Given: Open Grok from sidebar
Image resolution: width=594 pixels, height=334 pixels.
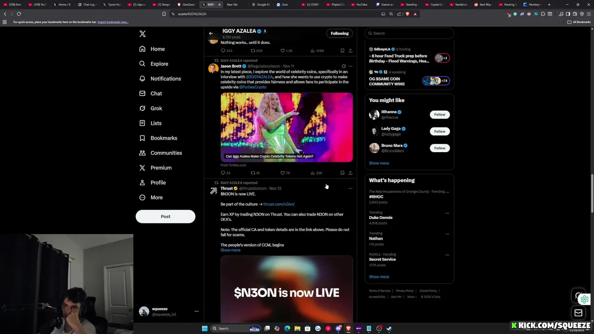Looking at the screenshot, I should click(x=150, y=108).
